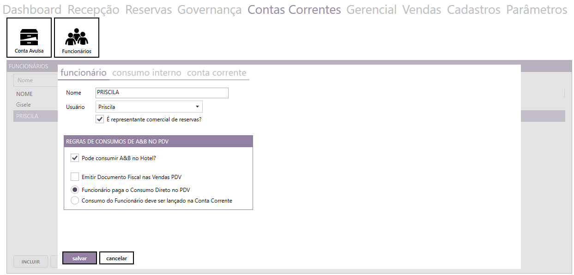Click the salvar button
The width and height of the screenshot is (574, 275).
79,258
